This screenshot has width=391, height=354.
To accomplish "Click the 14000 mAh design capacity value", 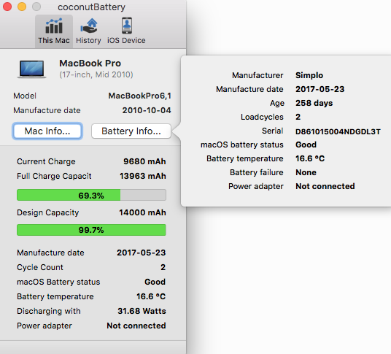I will pyautogui.click(x=142, y=212).
